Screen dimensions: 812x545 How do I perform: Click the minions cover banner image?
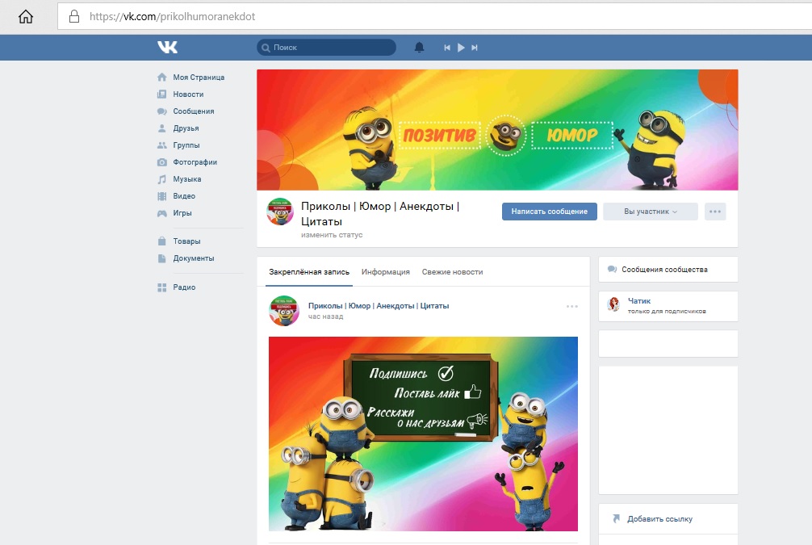coord(497,129)
